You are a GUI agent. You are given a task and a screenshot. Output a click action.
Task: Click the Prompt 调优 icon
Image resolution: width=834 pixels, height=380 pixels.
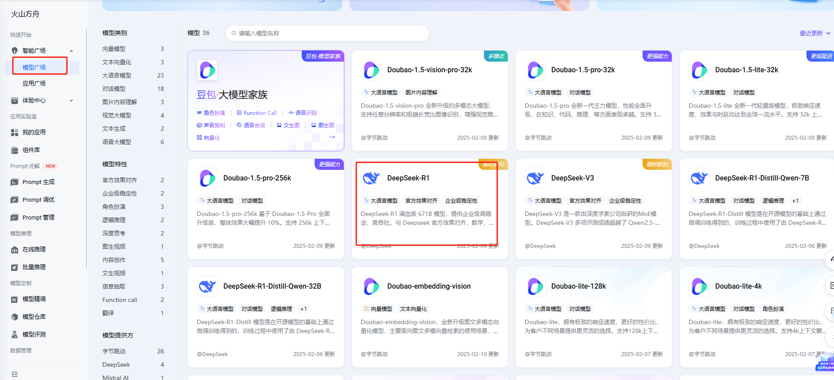pos(15,200)
